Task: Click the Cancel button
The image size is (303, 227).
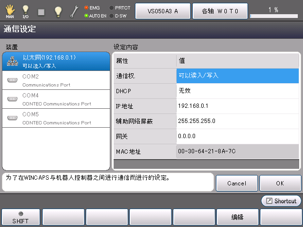Action: [x=237, y=183]
